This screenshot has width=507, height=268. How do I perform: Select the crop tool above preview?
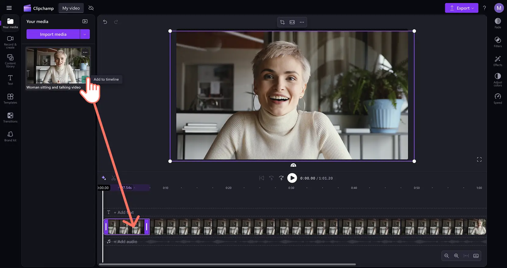tap(282, 22)
